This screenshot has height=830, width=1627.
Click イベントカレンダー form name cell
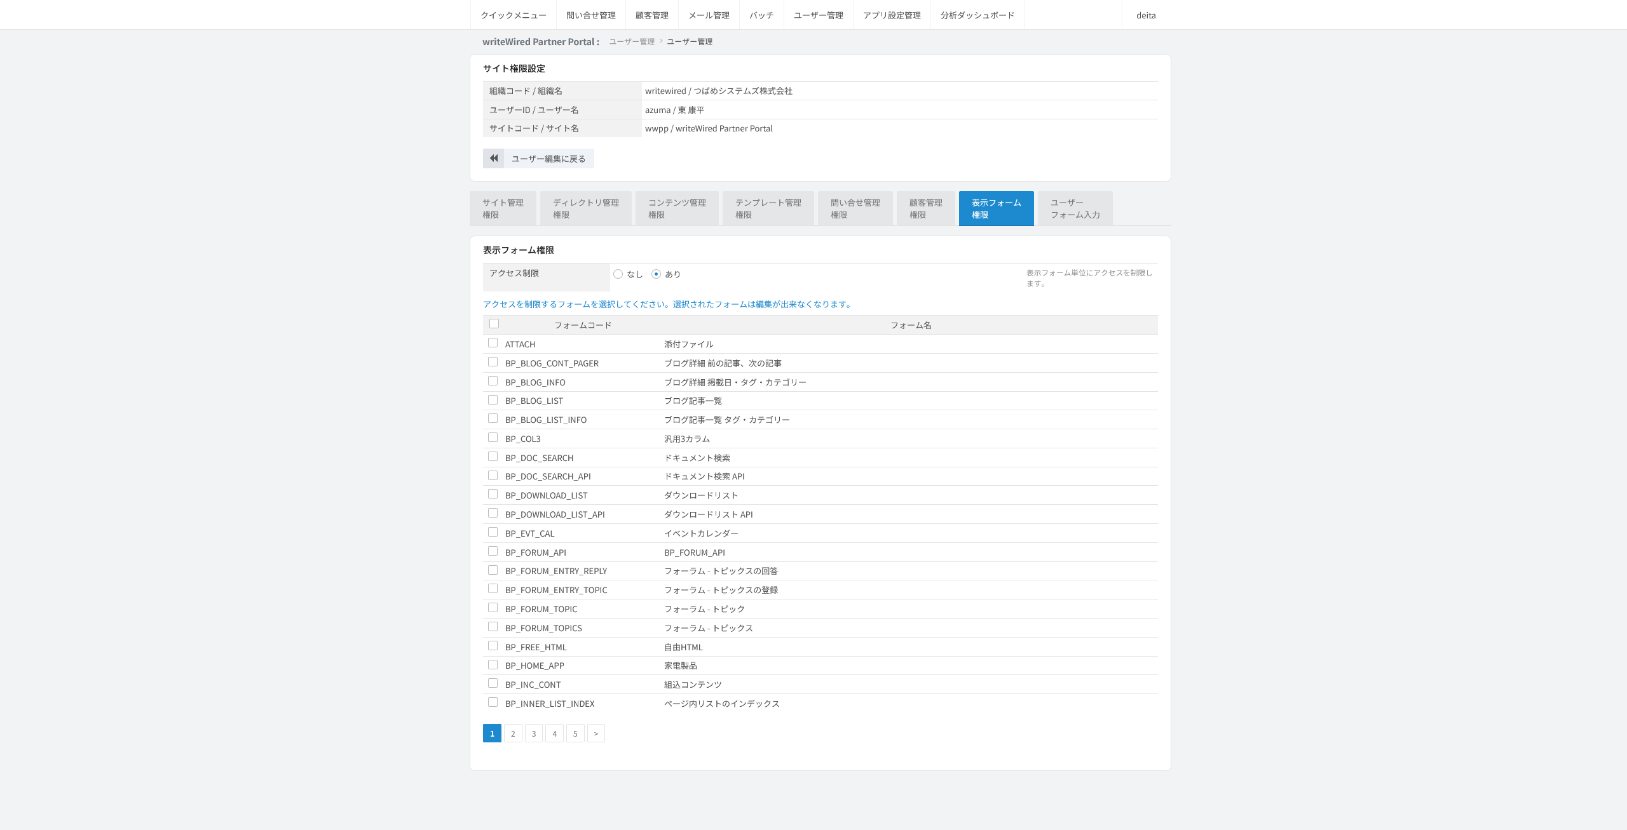tap(701, 533)
